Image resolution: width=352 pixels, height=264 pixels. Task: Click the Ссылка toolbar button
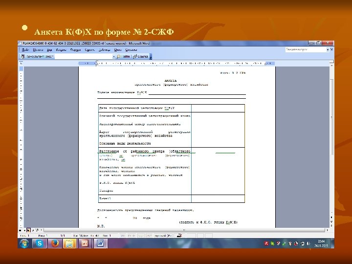(140, 57)
